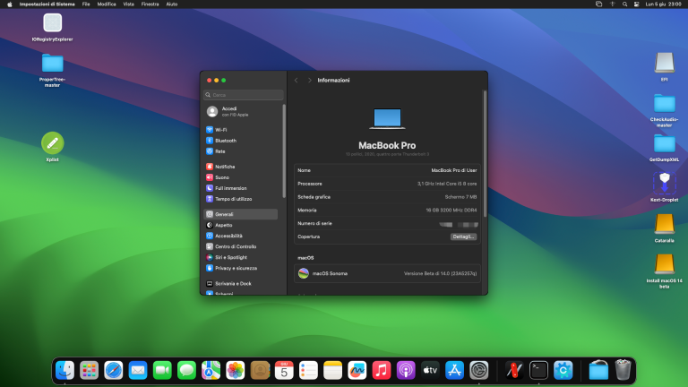Launch Safari from the Dock

[113, 369]
